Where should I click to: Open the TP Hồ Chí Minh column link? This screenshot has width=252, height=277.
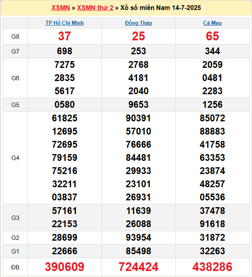point(65,23)
